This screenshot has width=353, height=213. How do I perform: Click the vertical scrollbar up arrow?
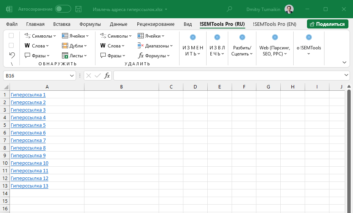[x=349, y=87]
